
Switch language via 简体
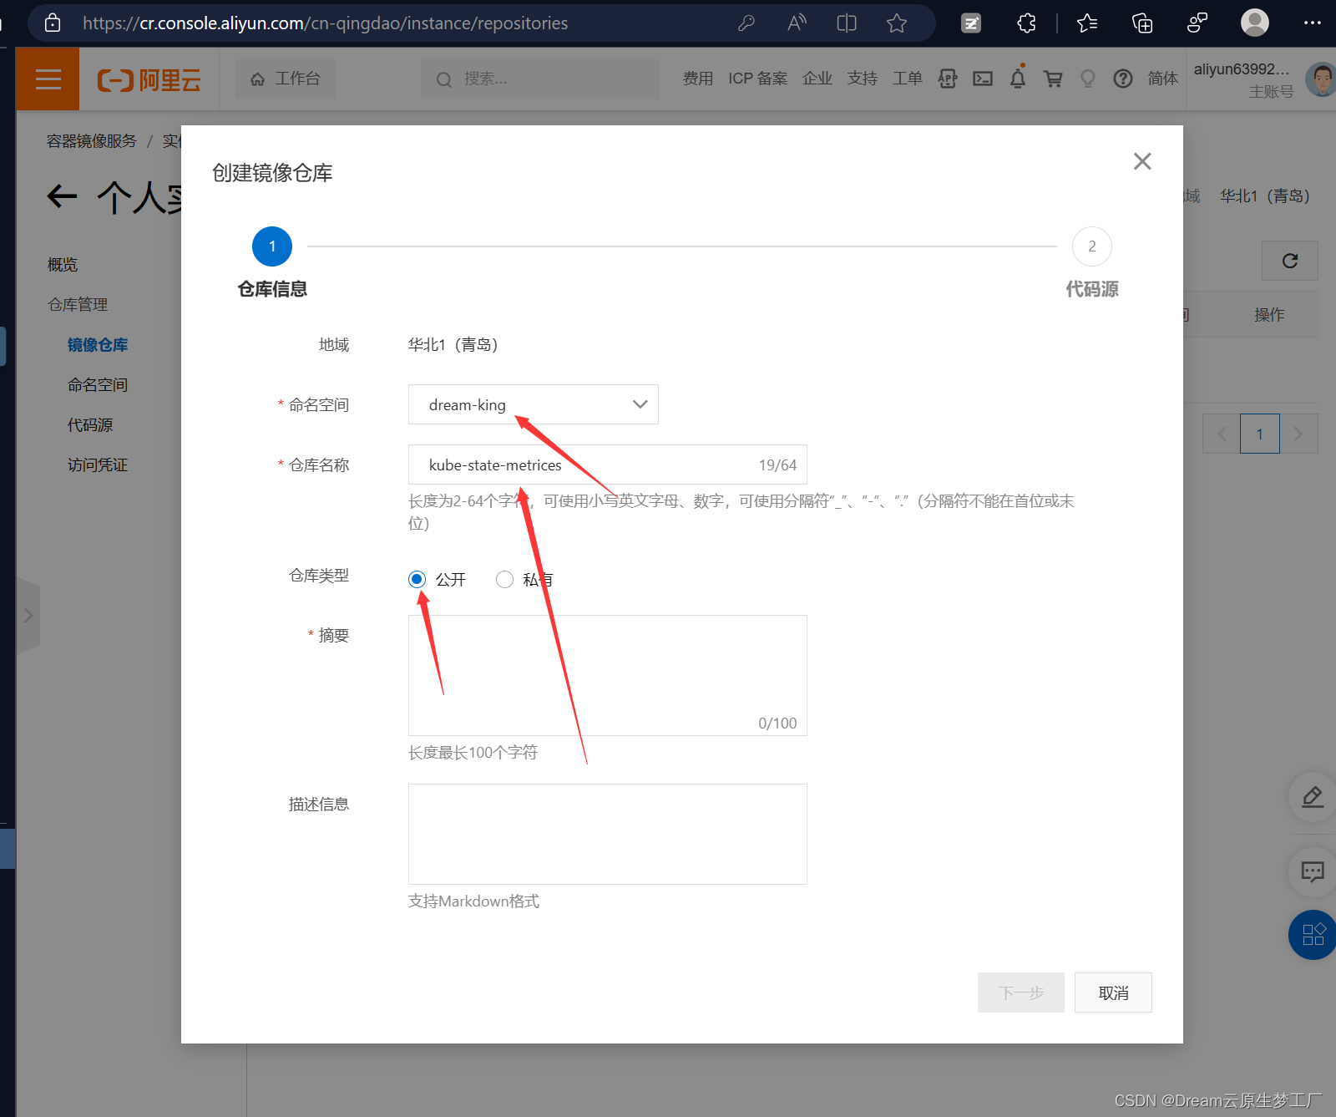pos(1162,79)
